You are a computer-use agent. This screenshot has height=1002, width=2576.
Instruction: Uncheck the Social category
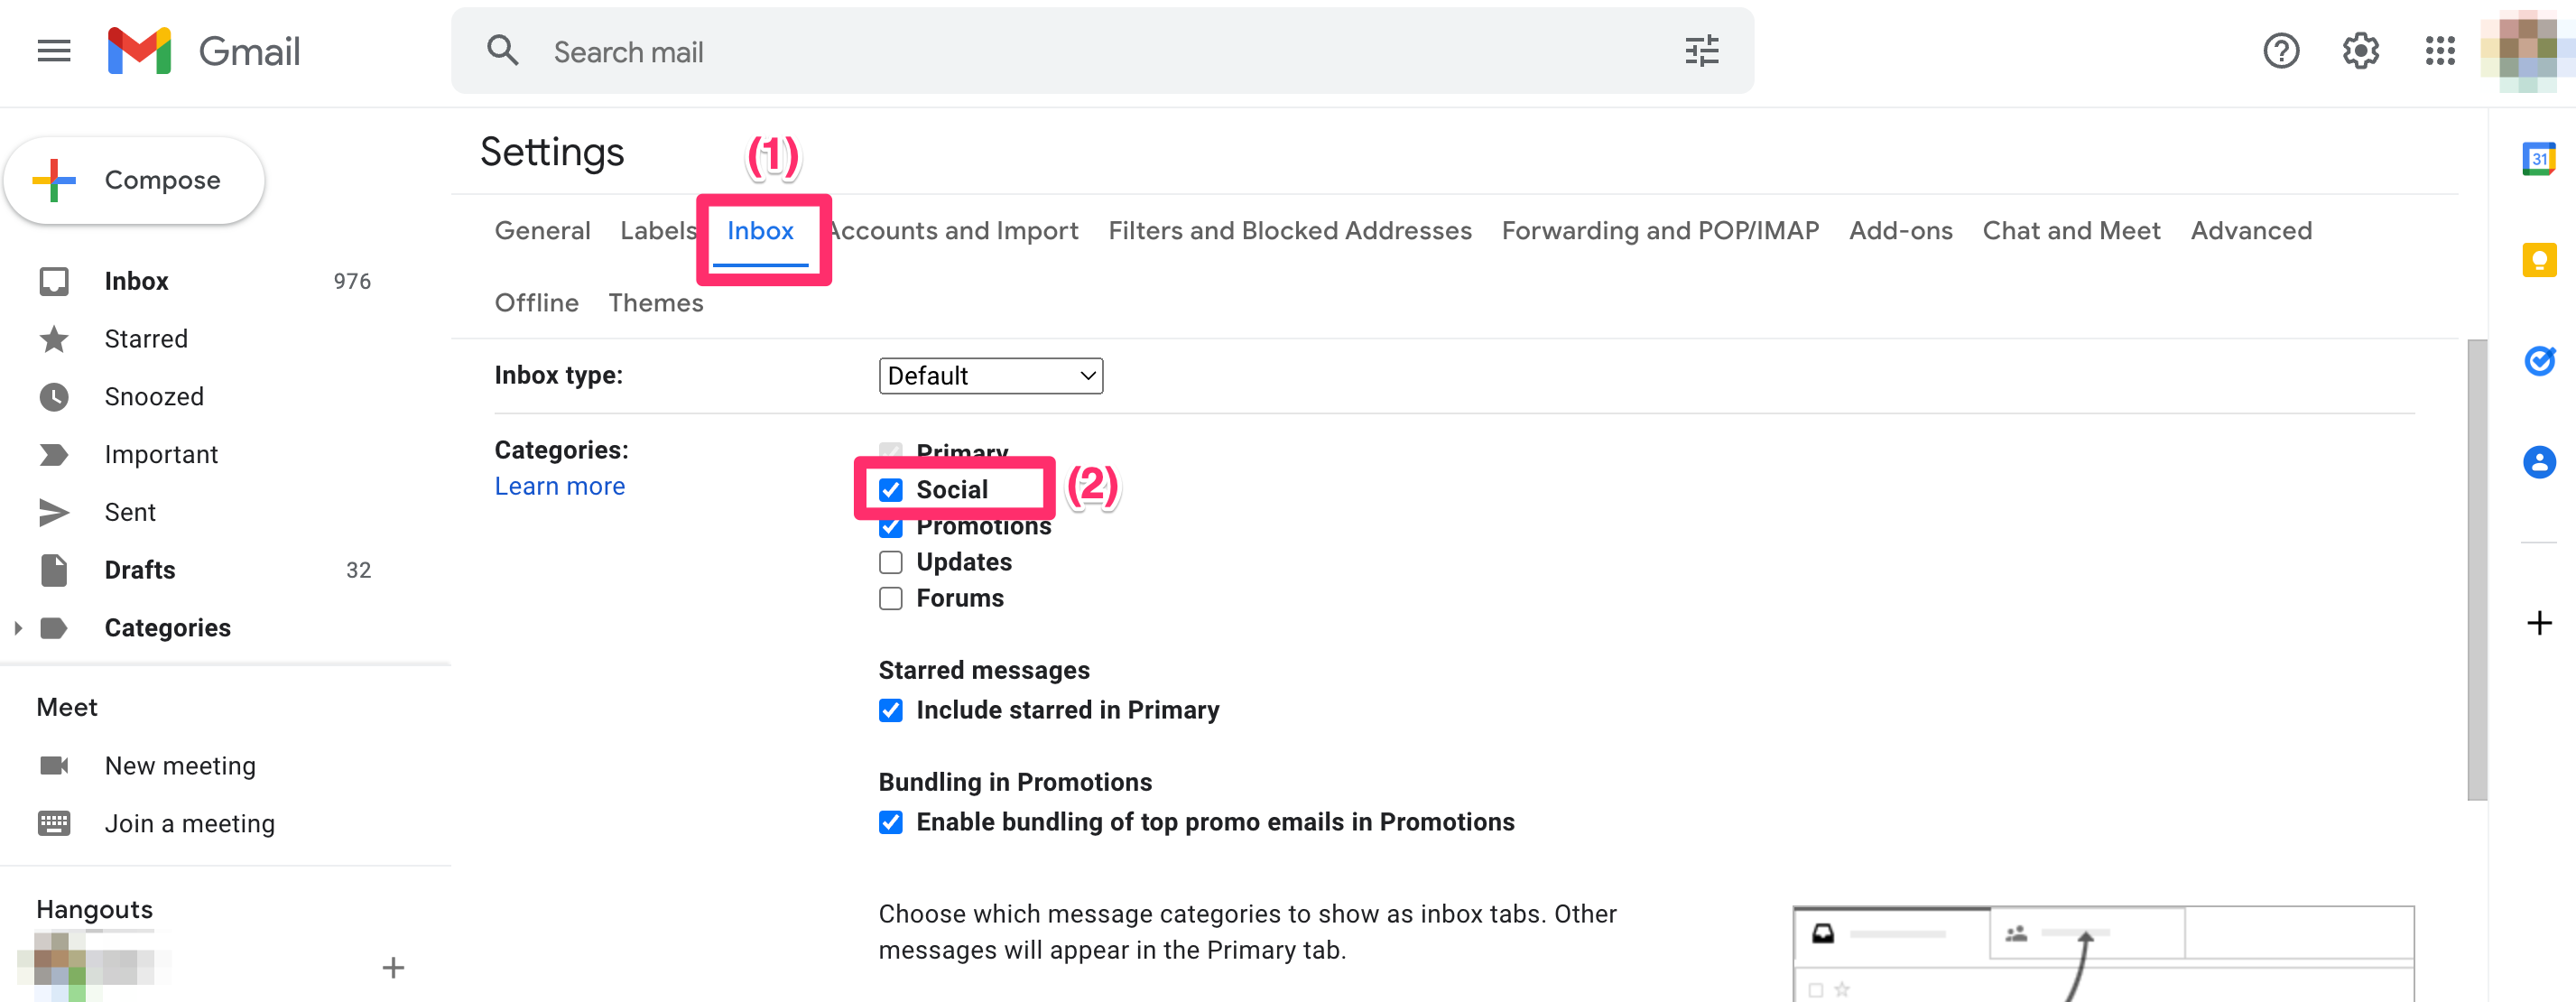pos(891,490)
